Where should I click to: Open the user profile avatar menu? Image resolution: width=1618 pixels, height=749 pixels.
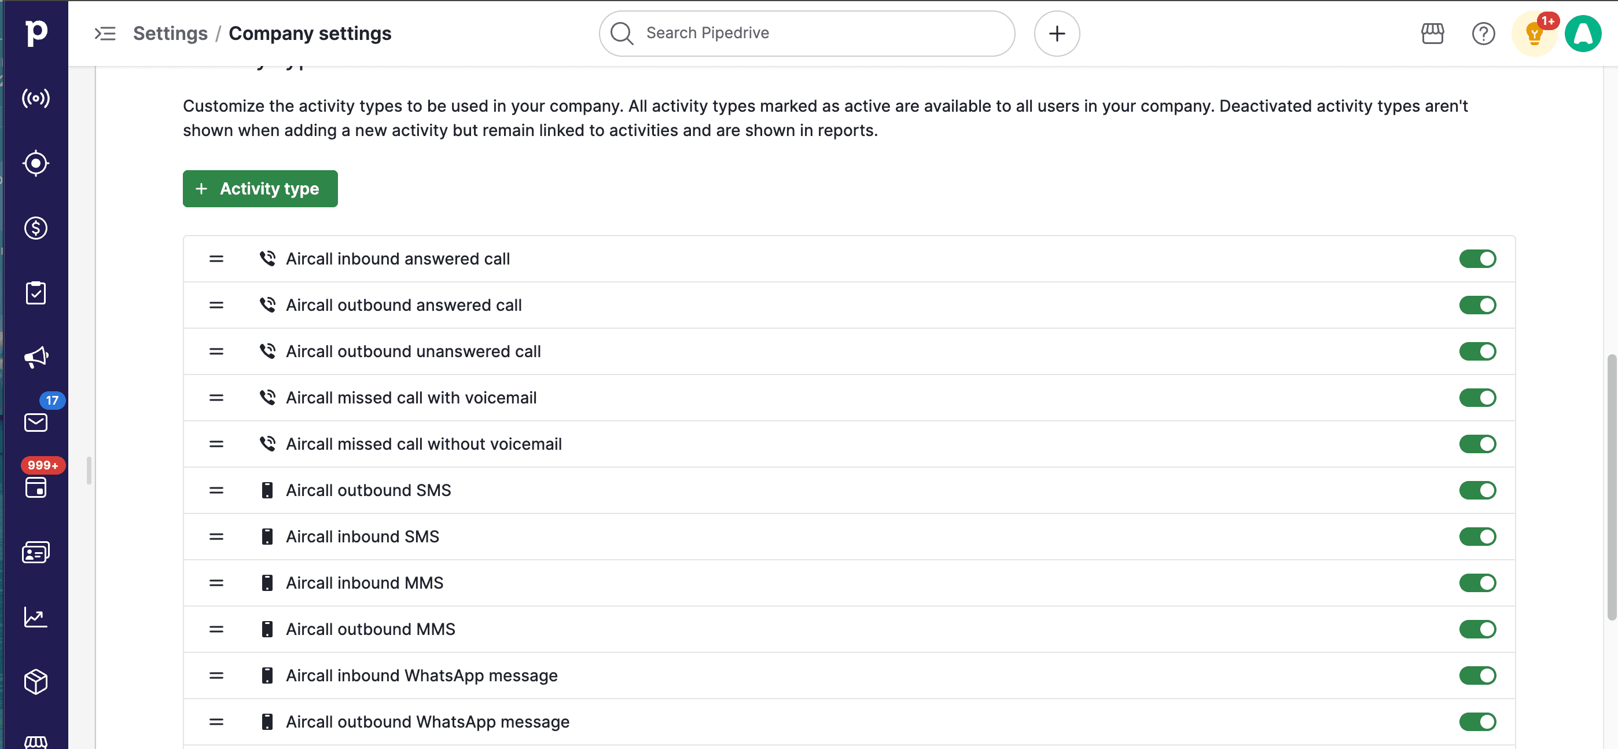[x=1582, y=34]
